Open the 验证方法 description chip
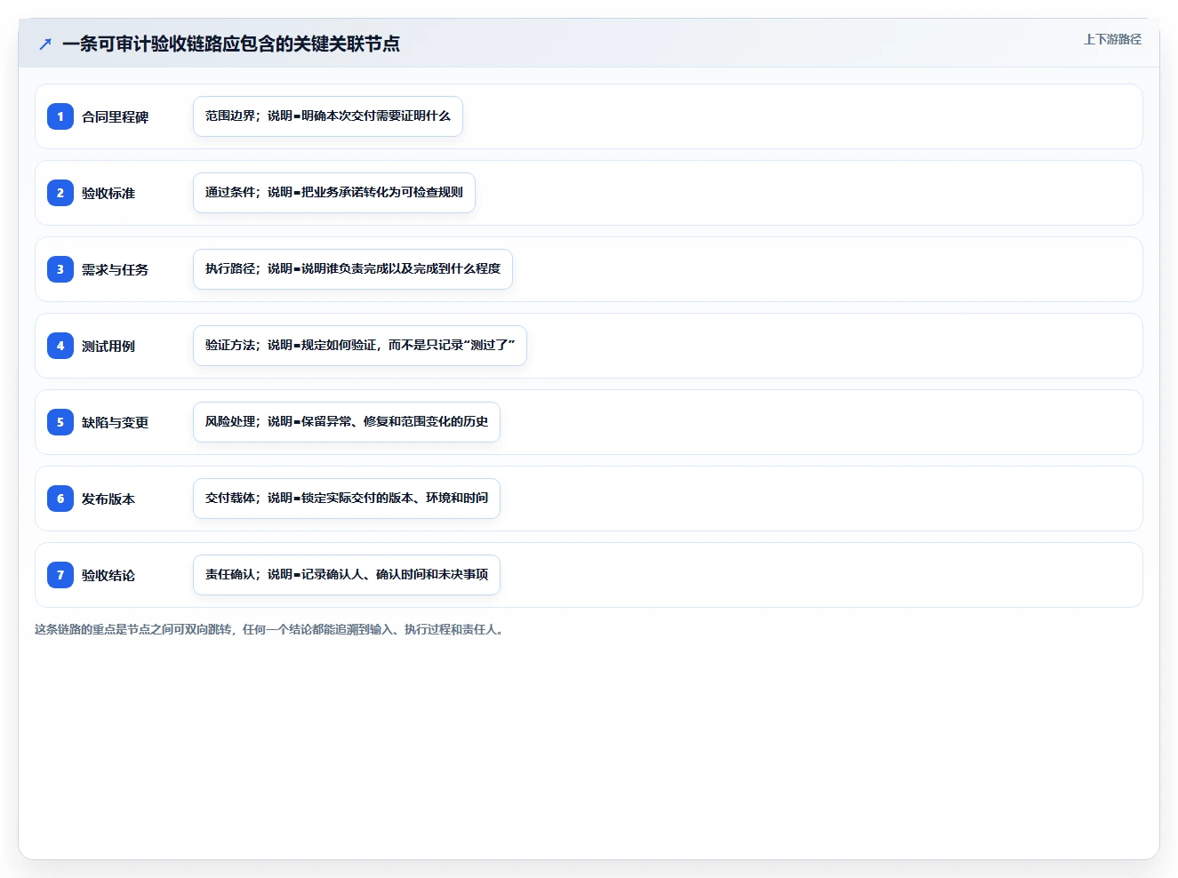The image size is (1178, 878). (360, 346)
